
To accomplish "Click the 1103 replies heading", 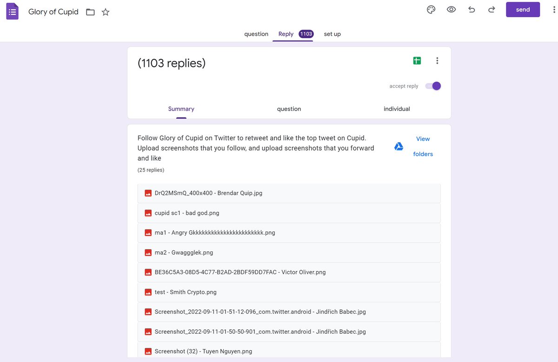I will pos(172,63).
